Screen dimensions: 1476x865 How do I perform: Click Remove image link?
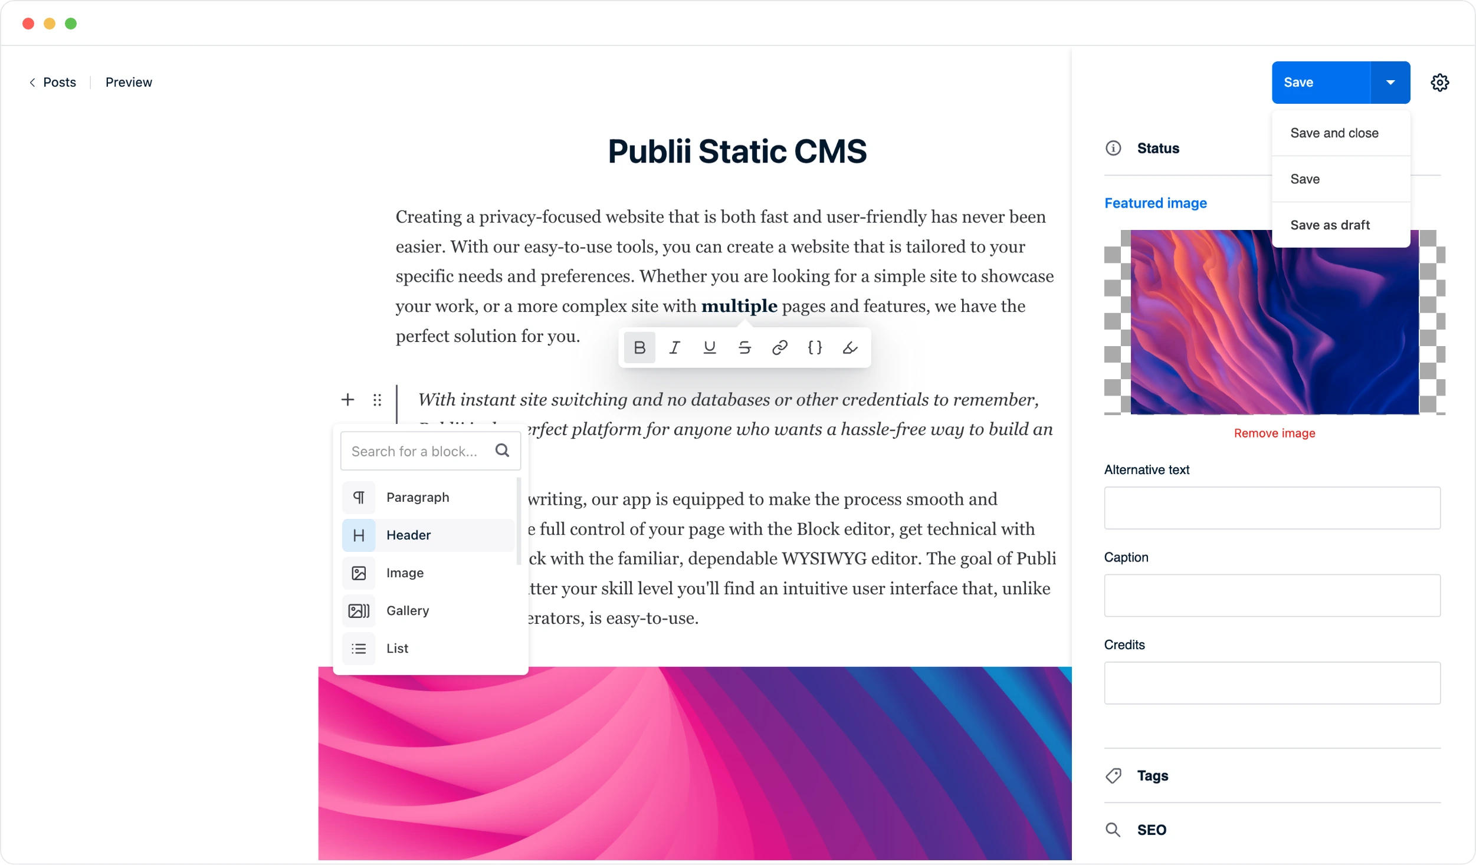tap(1274, 433)
